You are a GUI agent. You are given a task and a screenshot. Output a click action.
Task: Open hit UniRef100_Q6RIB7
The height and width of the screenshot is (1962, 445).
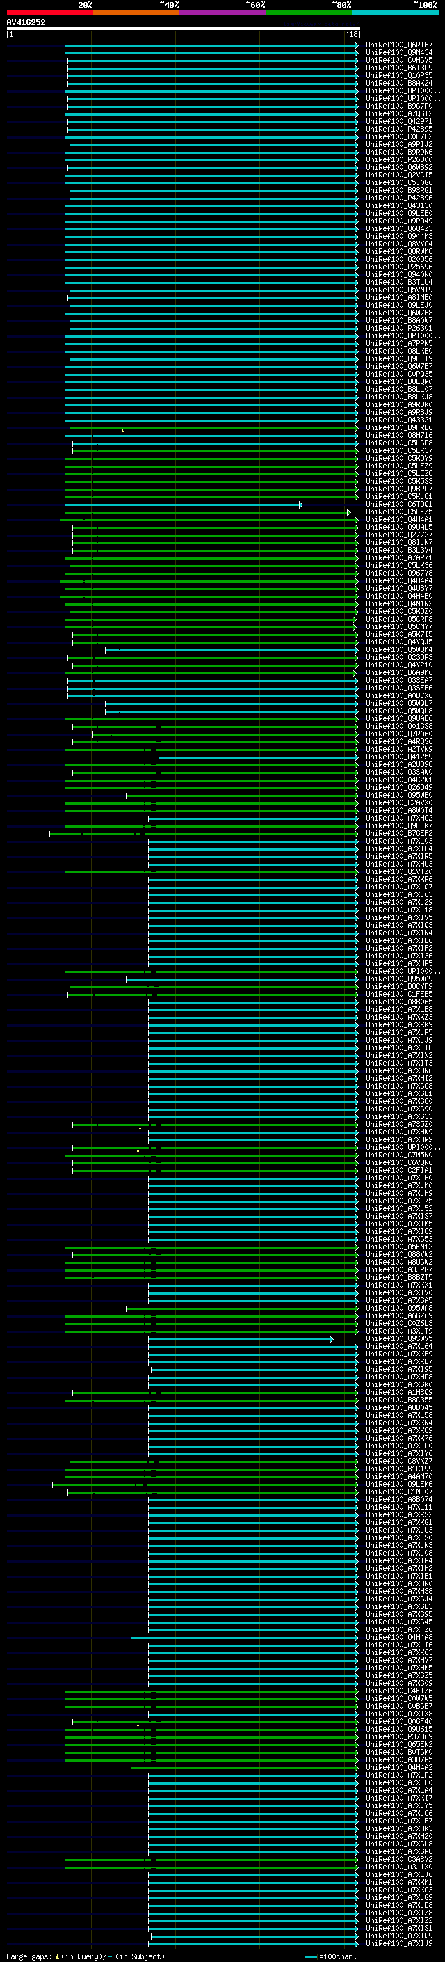pos(399,45)
